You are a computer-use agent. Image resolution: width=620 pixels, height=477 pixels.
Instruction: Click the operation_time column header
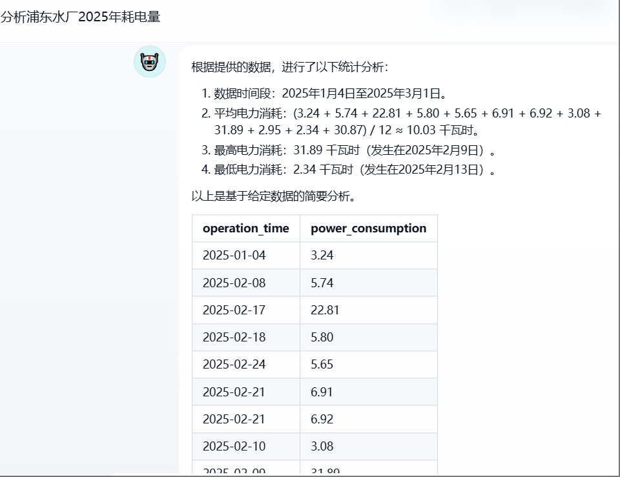click(245, 228)
